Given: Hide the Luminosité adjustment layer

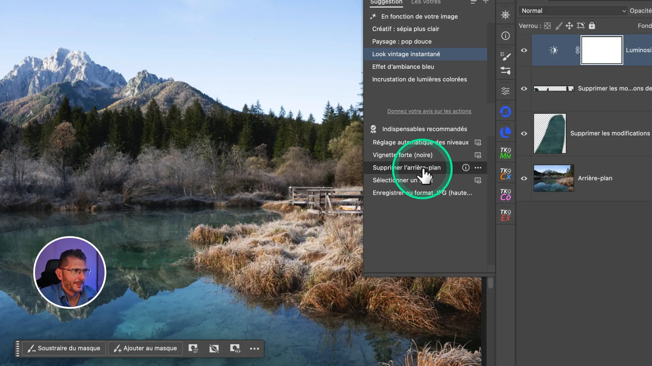Looking at the screenshot, I should (524, 50).
